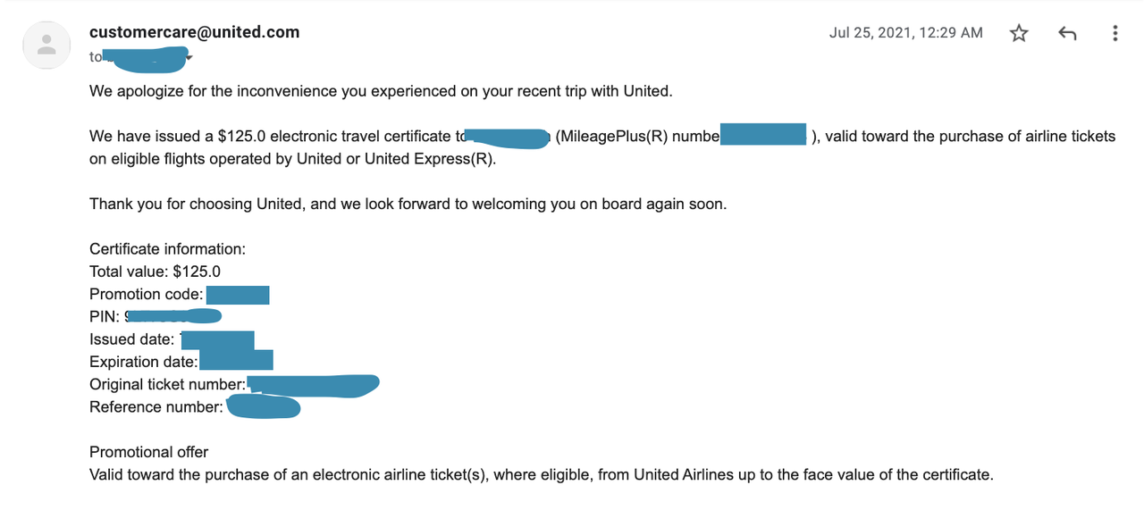Click the sender's profile avatar
Image resolution: width=1144 pixels, height=510 pixels.
[46, 45]
